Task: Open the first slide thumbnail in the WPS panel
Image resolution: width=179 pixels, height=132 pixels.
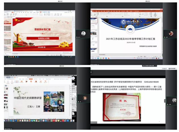Action: (x=8, y=21)
